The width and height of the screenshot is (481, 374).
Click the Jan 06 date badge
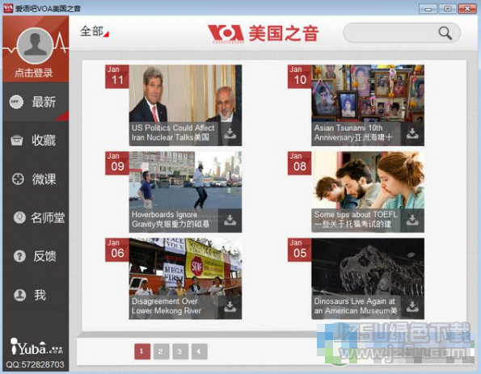tap(117, 250)
